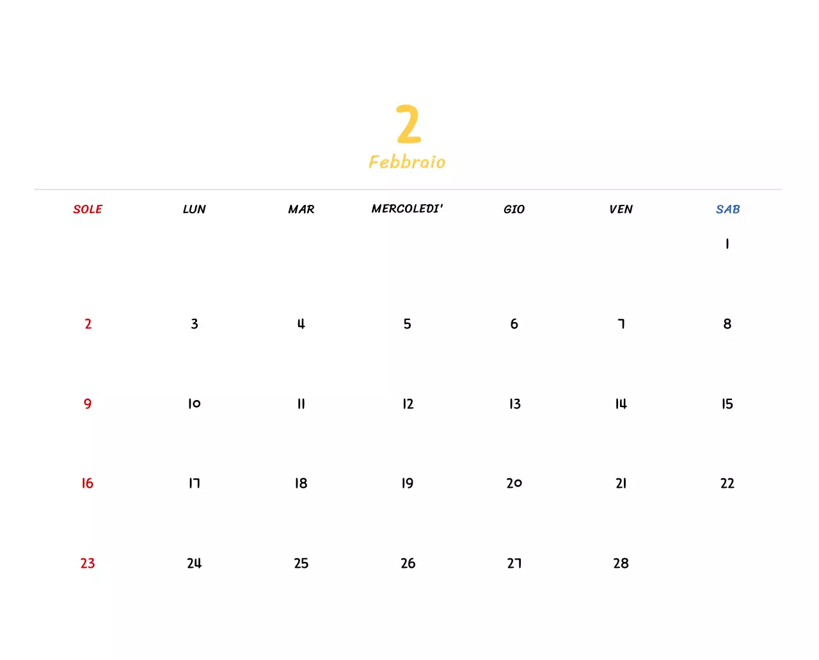Click the red Sunday date 9
This screenshot has height=660, width=819.
[x=87, y=404]
